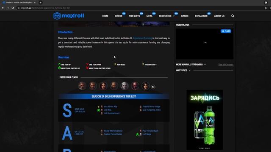Screen dimensions: 271x152
Task: Filter by Demon Hunter class portrait
Action: tap(103, 86)
